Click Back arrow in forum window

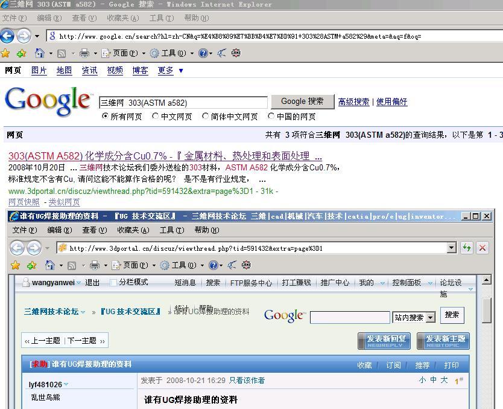point(17,248)
